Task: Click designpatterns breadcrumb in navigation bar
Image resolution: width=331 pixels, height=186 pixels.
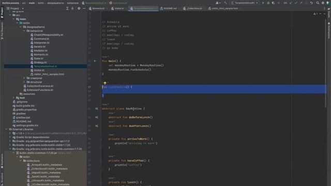Action: point(55,3)
